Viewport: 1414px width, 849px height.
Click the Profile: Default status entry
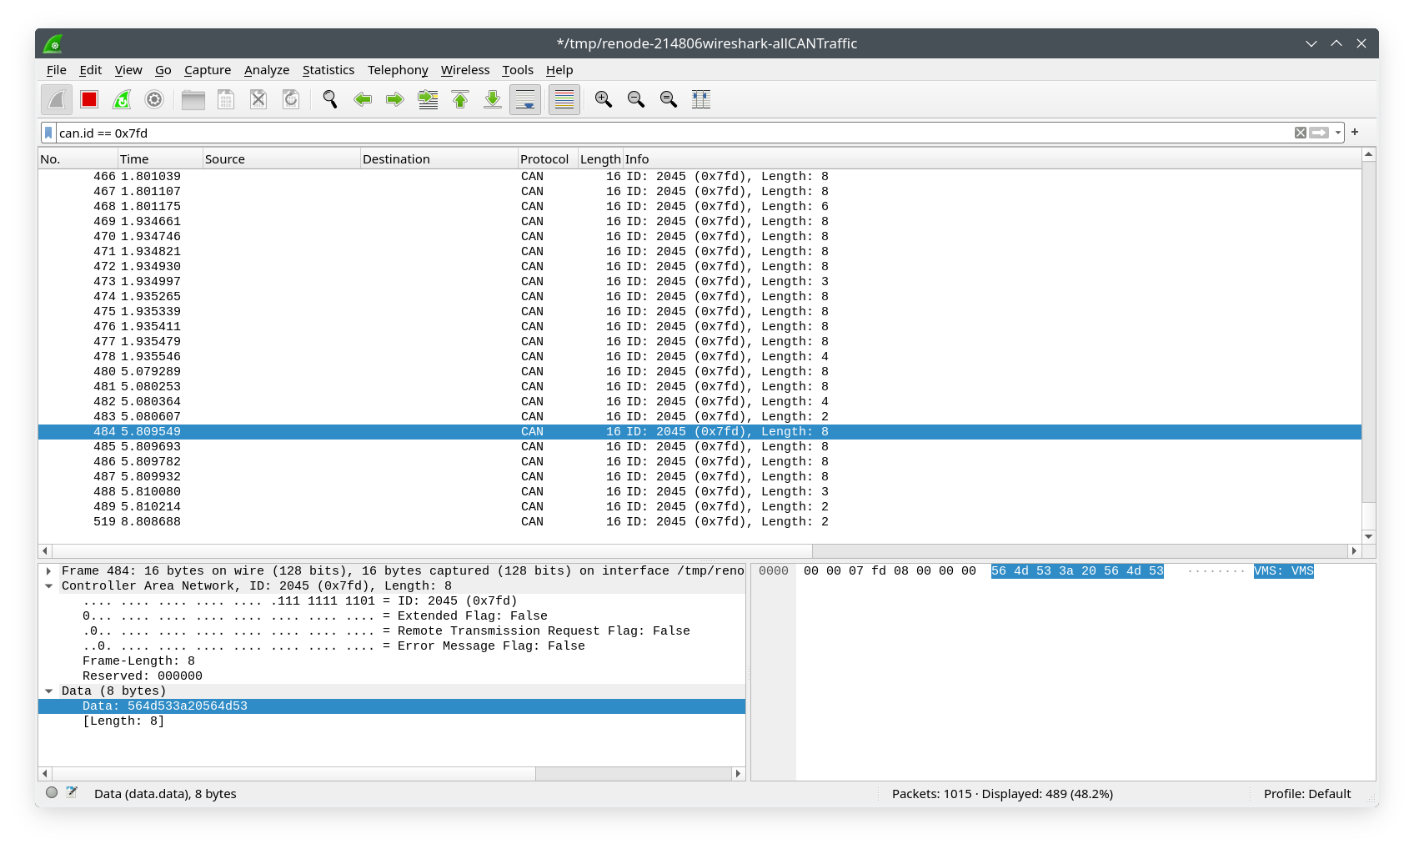point(1307,794)
